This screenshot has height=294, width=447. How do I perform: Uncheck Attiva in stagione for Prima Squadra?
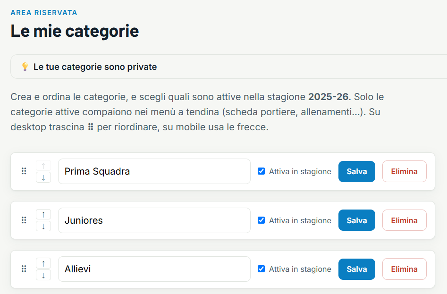click(x=261, y=171)
